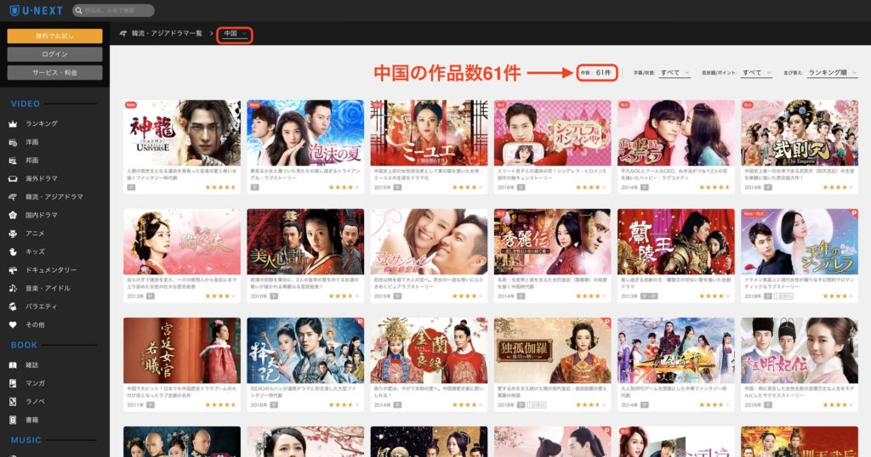
Task: Click the サービス・料金 button
Action: (54, 73)
